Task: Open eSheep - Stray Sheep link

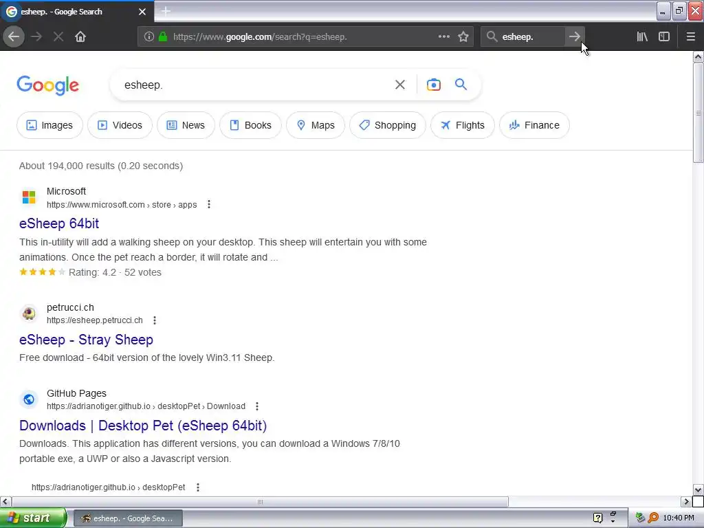Action: pos(86,340)
